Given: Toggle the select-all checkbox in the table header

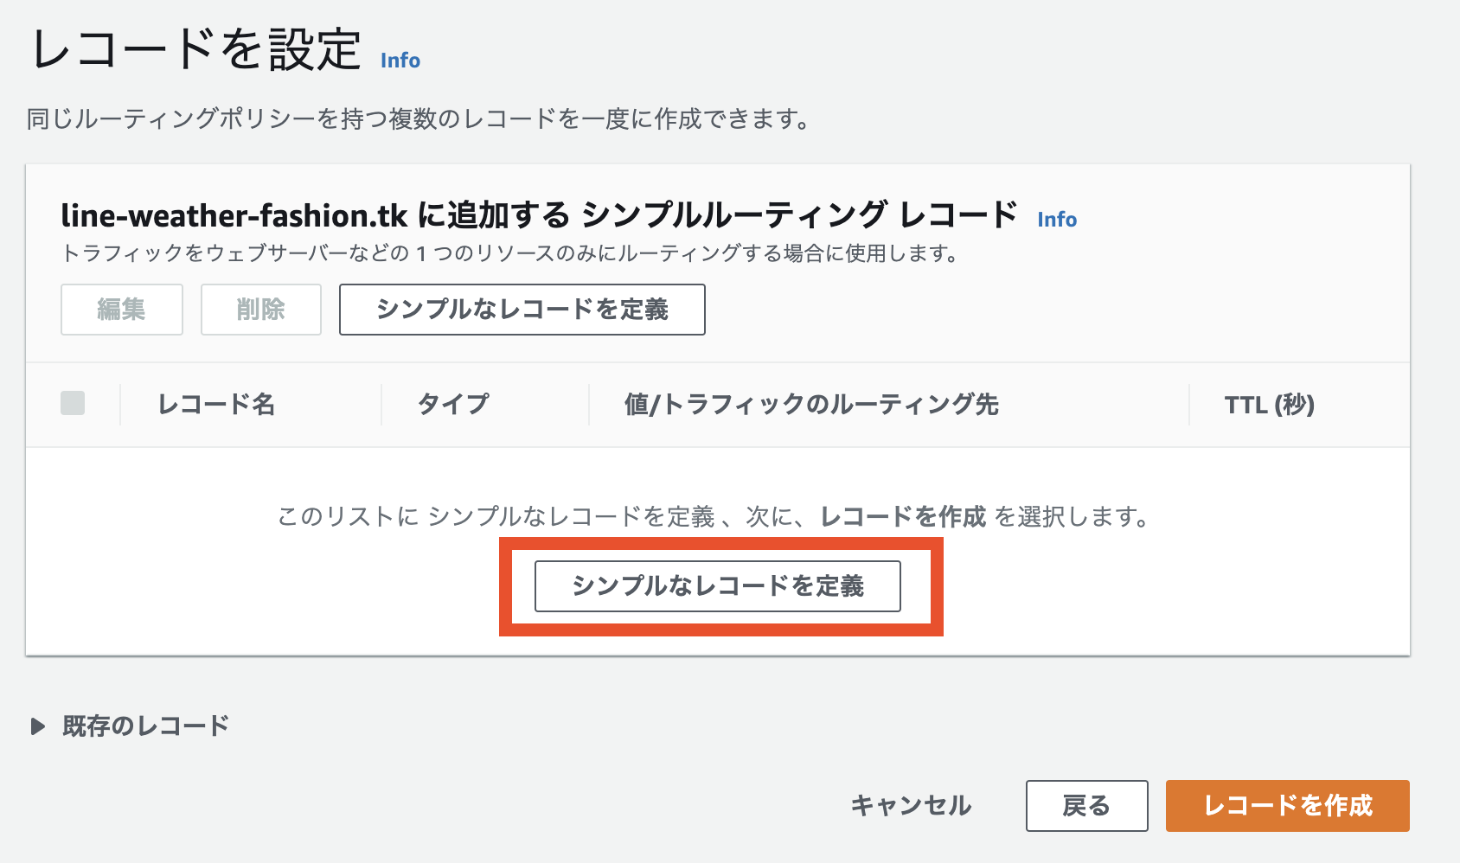Looking at the screenshot, I should click(x=73, y=402).
